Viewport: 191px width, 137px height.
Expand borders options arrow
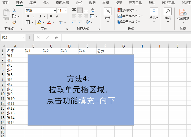click(32, 22)
